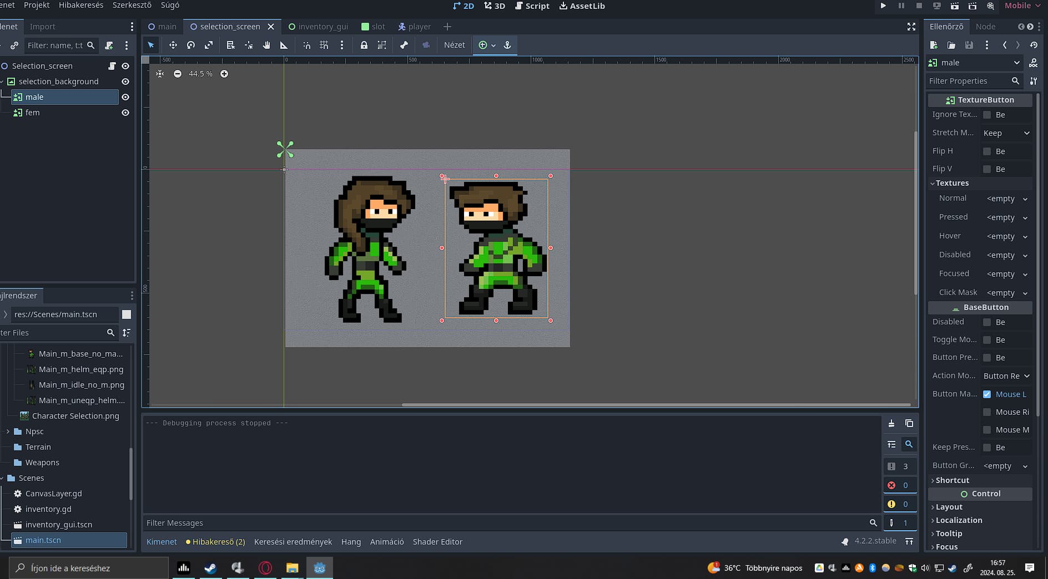
Task: Select the Scale Mode tool
Action: click(x=209, y=45)
